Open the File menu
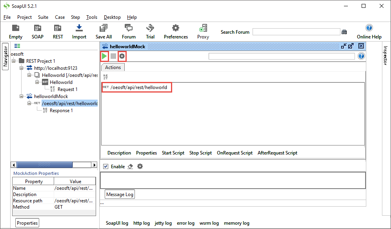 tap(7, 17)
